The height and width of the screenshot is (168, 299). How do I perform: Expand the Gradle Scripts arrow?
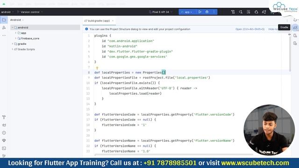[13, 49]
